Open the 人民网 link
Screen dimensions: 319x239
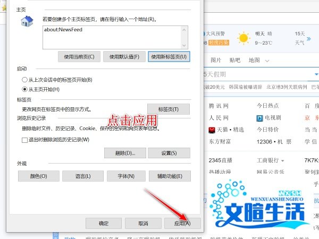click(x=219, y=118)
